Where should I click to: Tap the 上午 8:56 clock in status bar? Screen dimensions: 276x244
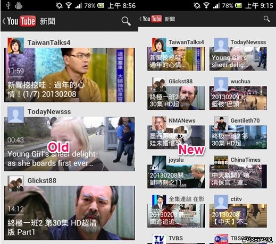click(x=122, y=6)
